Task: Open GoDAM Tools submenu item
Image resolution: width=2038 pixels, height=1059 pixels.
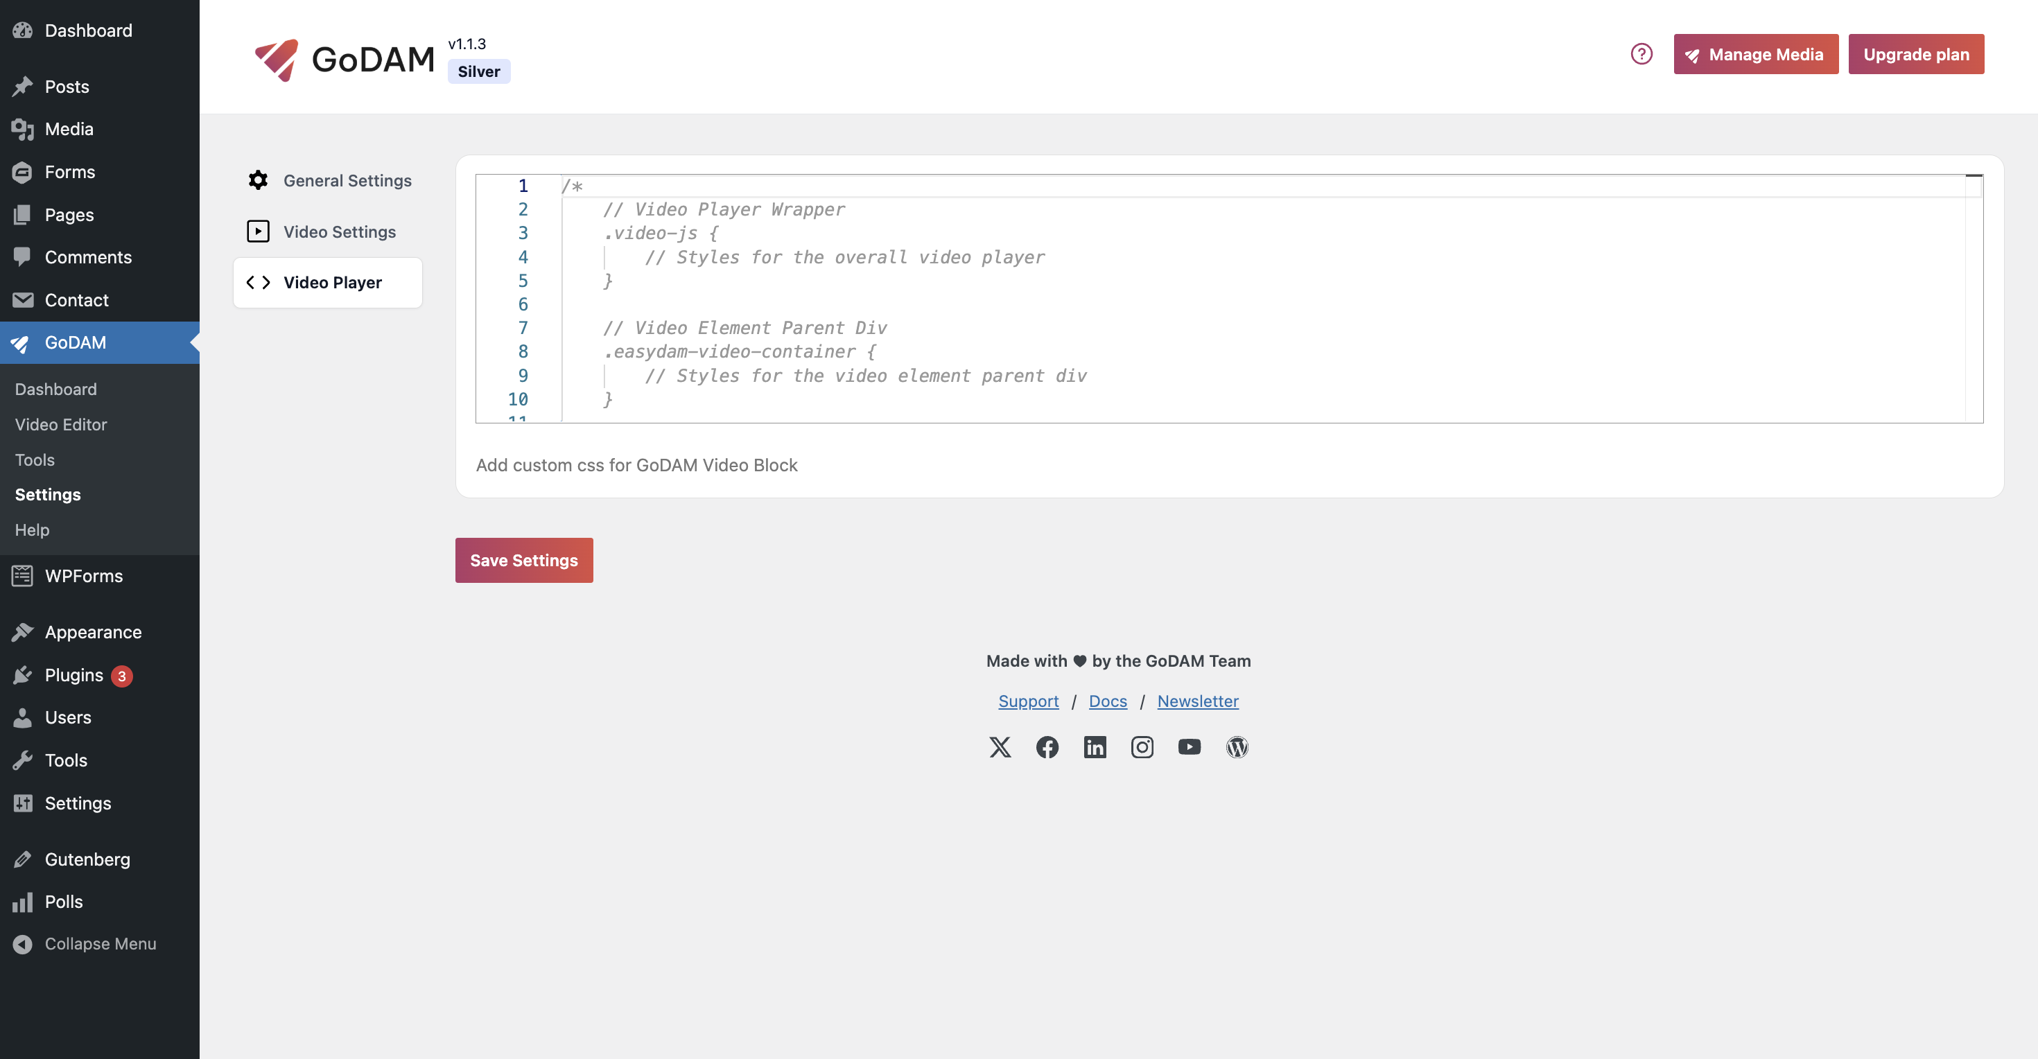Action: pyautogui.click(x=35, y=460)
